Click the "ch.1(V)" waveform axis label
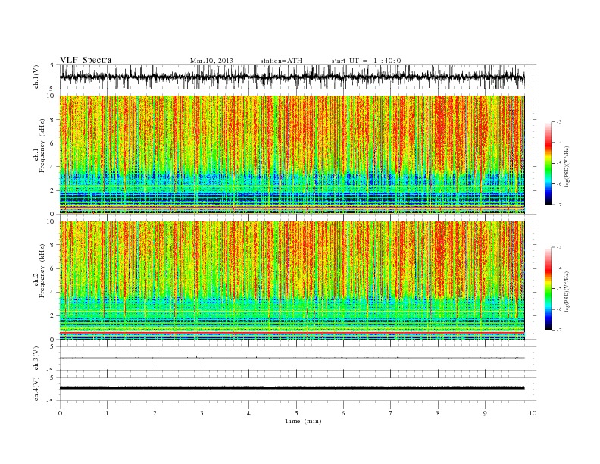 click(x=36, y=77)
